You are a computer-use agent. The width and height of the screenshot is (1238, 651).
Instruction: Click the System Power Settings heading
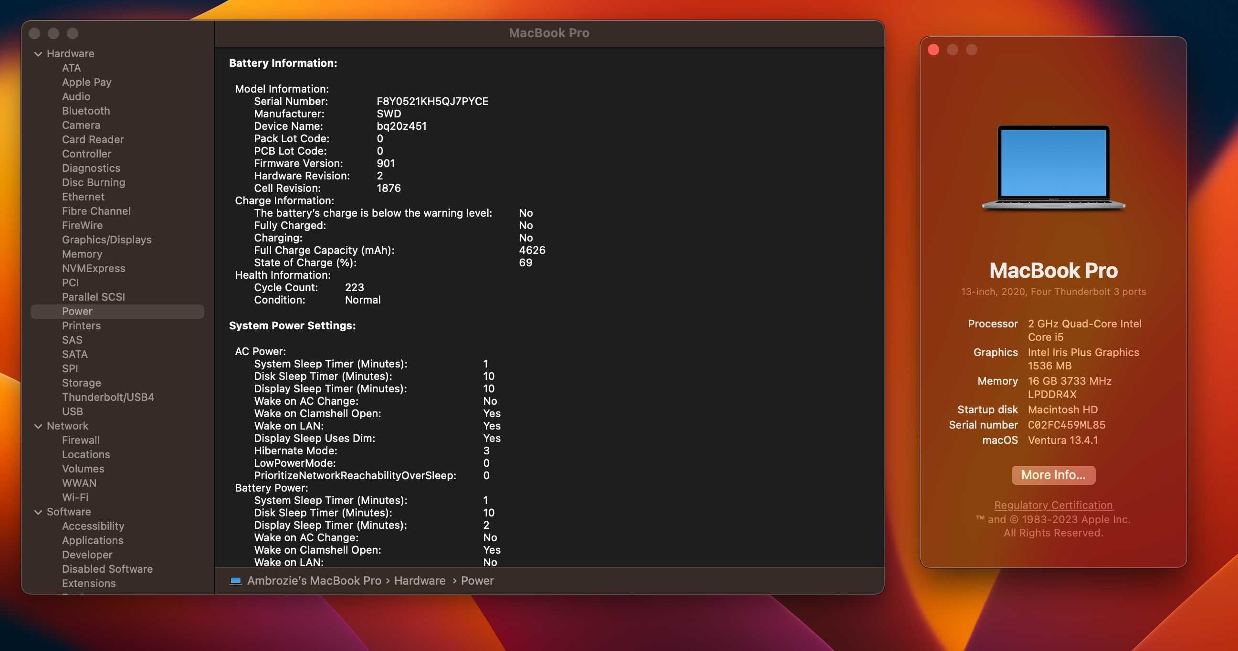292,326
